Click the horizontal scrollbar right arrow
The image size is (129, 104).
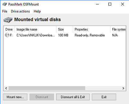(123, 88)
